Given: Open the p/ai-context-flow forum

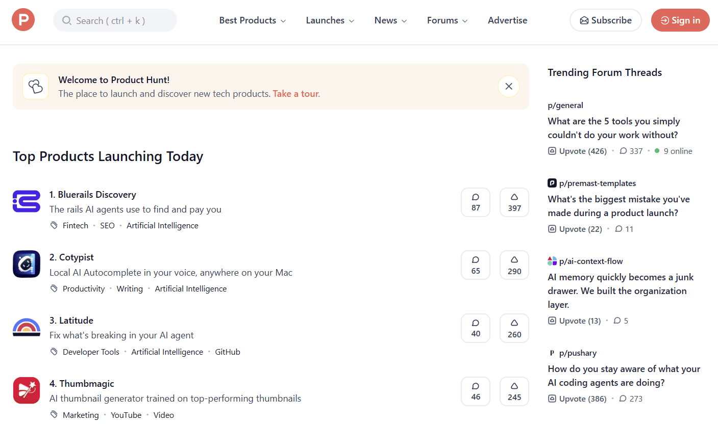Looking at the screenshot, I should pos(591,261).
